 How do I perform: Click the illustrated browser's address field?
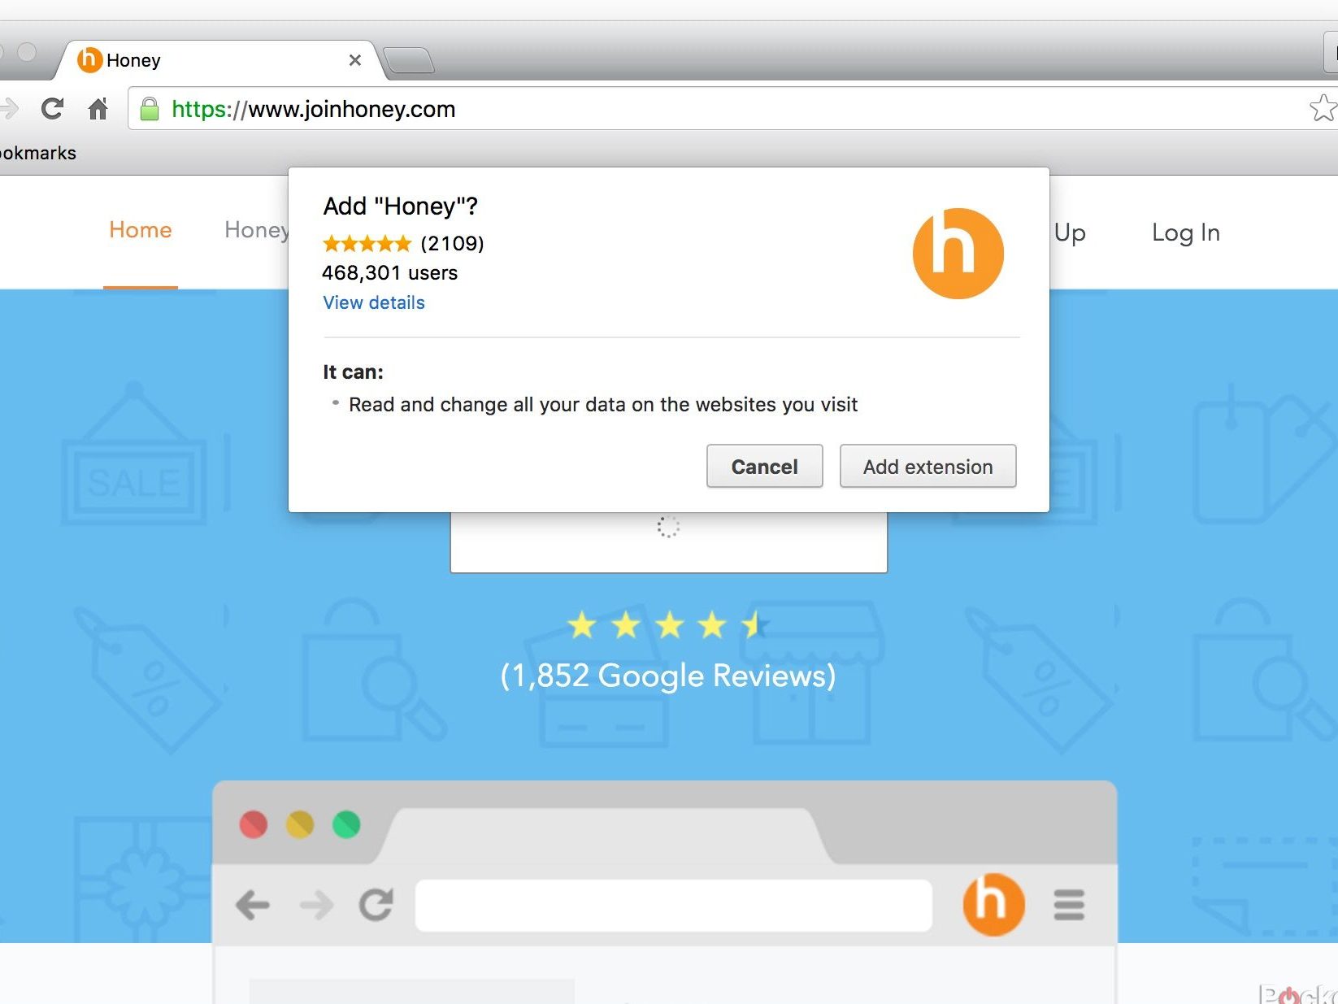tap(673, 905)
